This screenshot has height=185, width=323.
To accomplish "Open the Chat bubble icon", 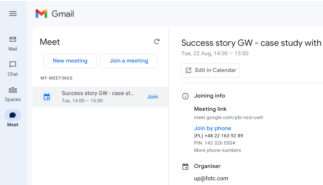I will pos(13,64).
